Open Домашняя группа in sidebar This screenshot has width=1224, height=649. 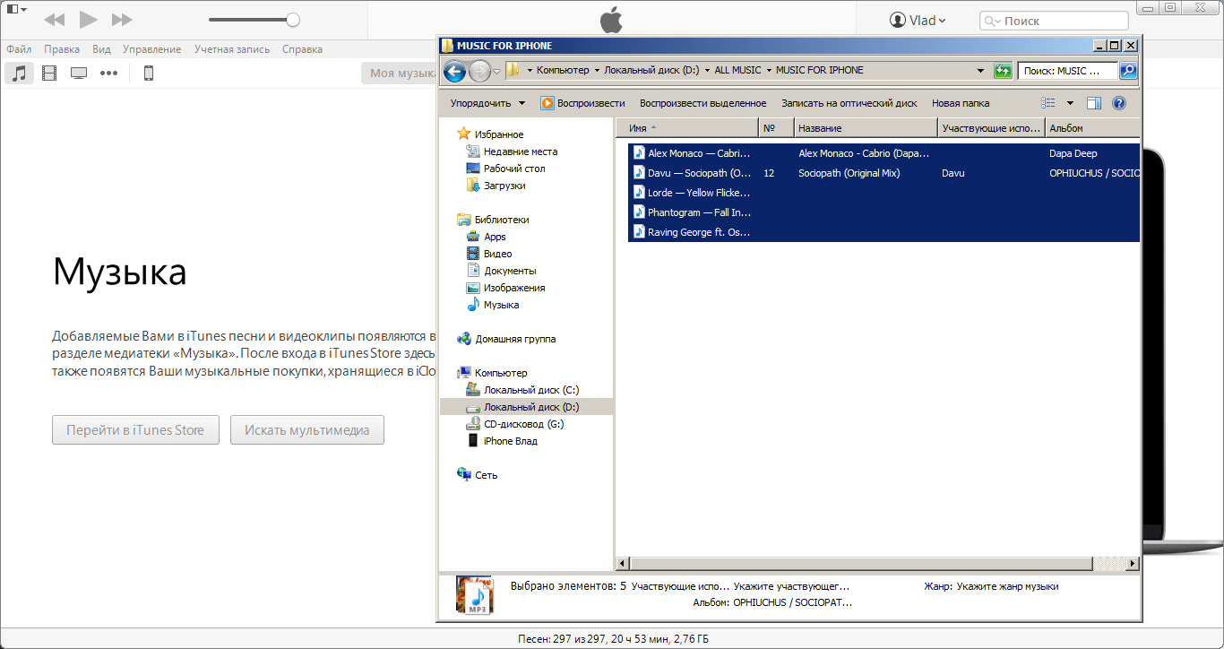(506, 339)
